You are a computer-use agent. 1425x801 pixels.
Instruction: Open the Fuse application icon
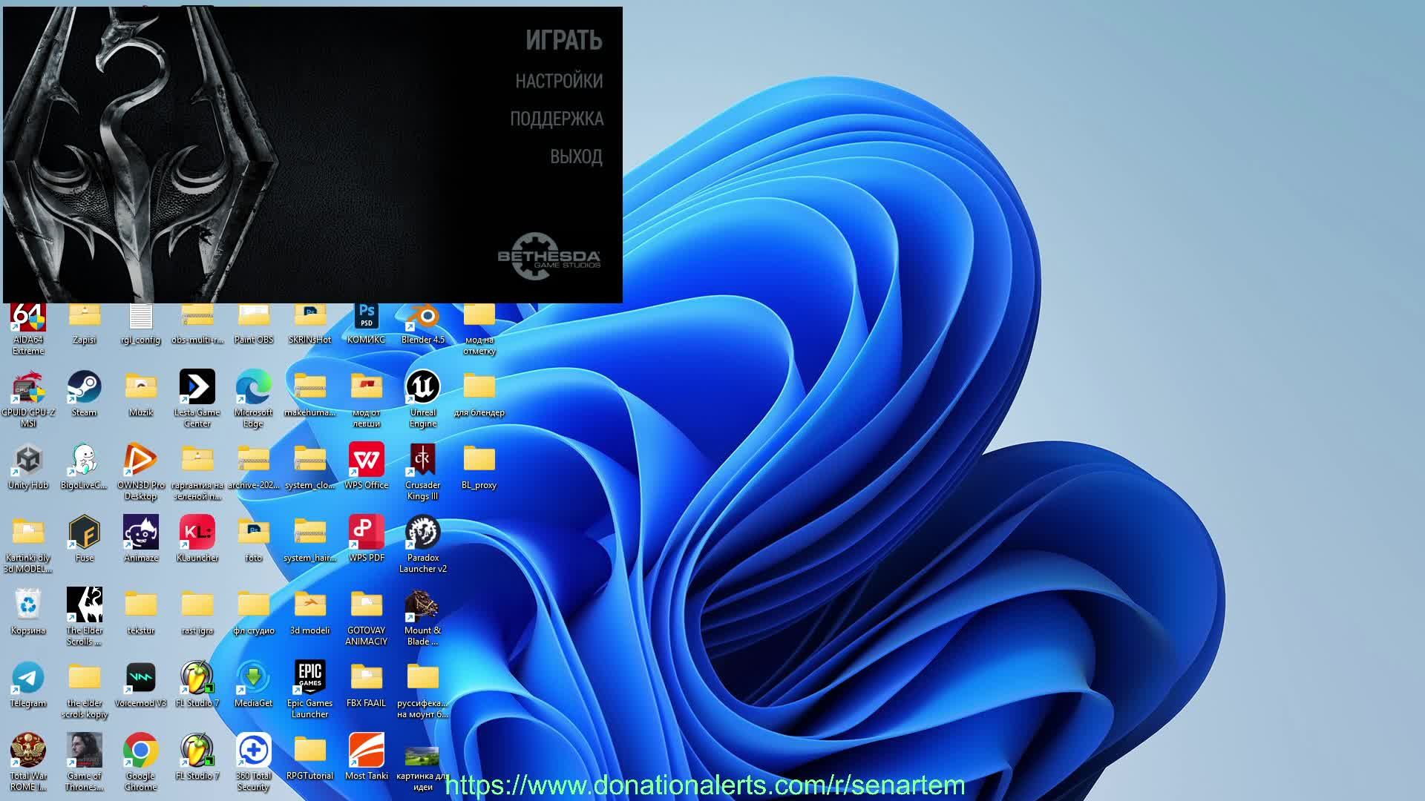85,539
